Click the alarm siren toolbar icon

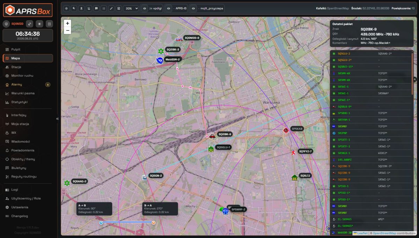coord(89,8)
